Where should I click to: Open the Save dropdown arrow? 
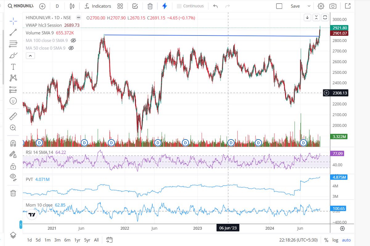point(309,6)
